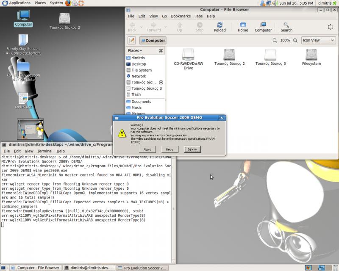339x271 pixels.
Task: Open Τοπικός δίσκος 3 in File Browser
Action: [x=270, y=57]
